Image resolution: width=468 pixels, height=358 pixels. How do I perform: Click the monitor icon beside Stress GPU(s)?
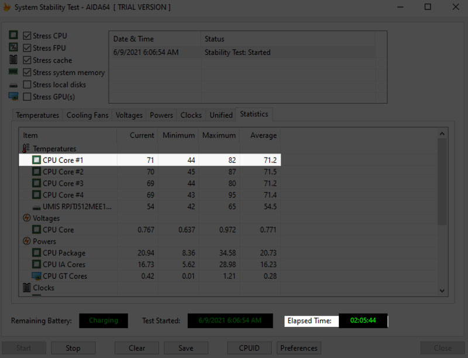(x=13, y=97)
